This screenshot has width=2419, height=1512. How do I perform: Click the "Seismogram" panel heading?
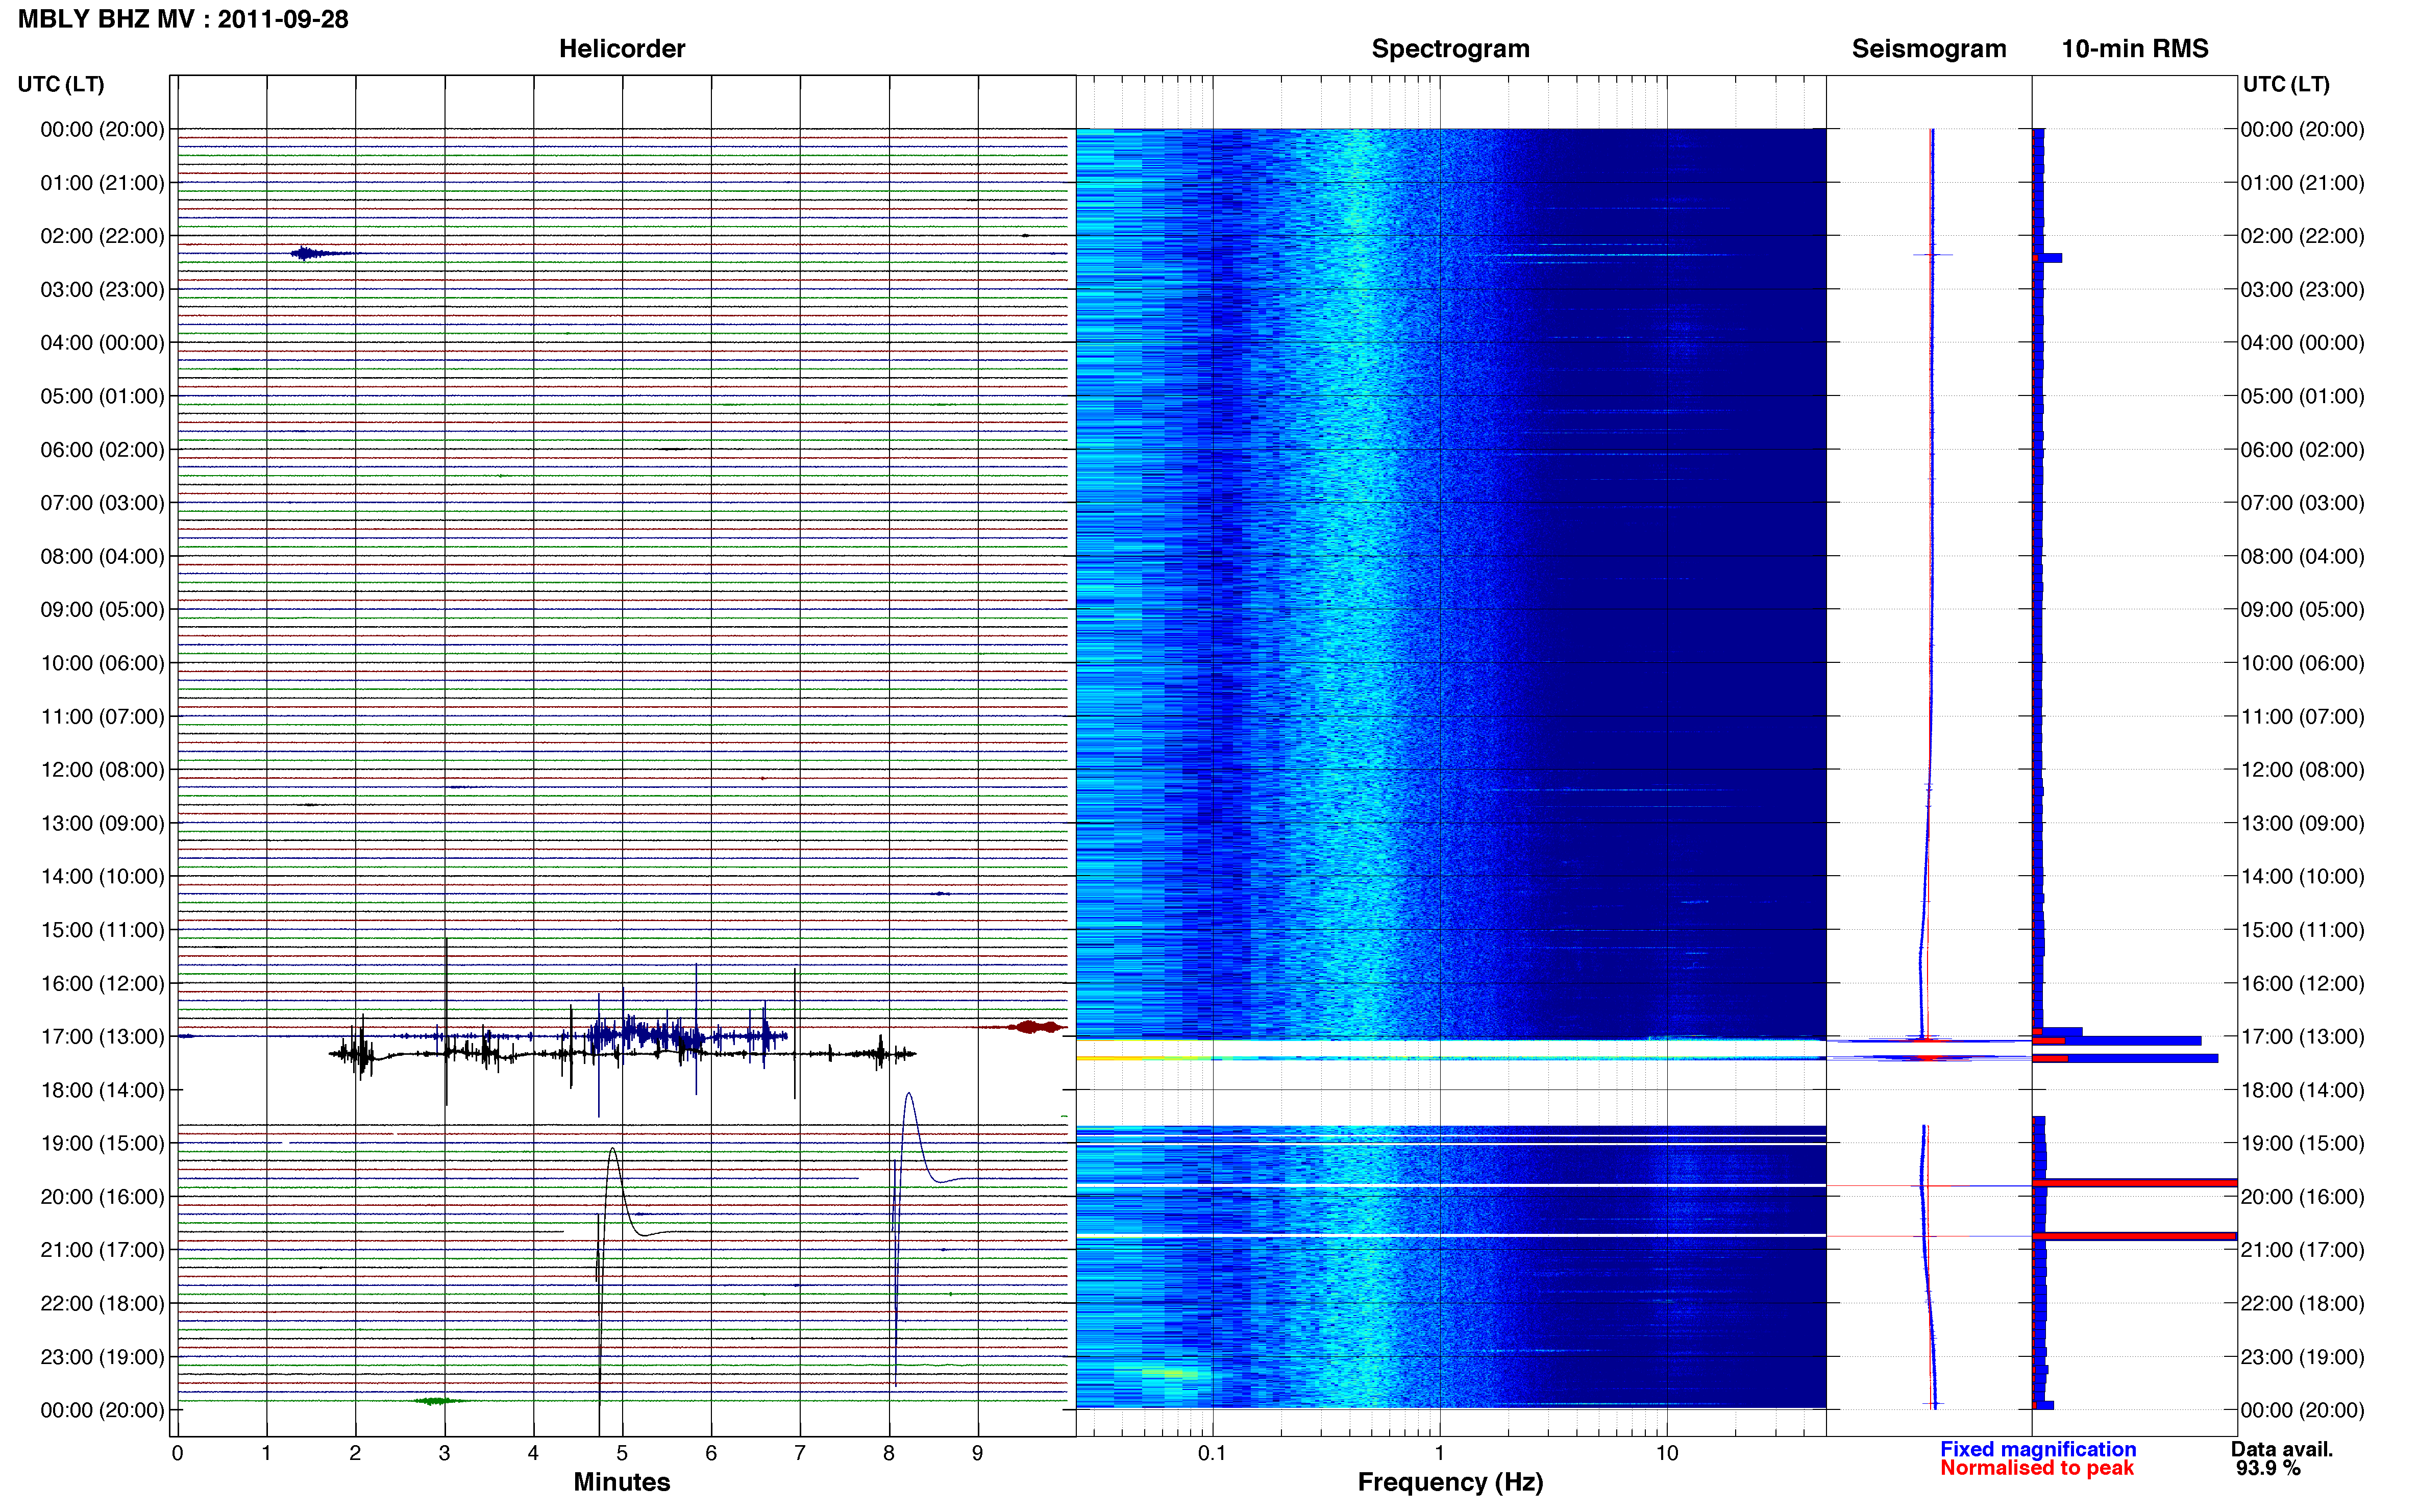1928,49
